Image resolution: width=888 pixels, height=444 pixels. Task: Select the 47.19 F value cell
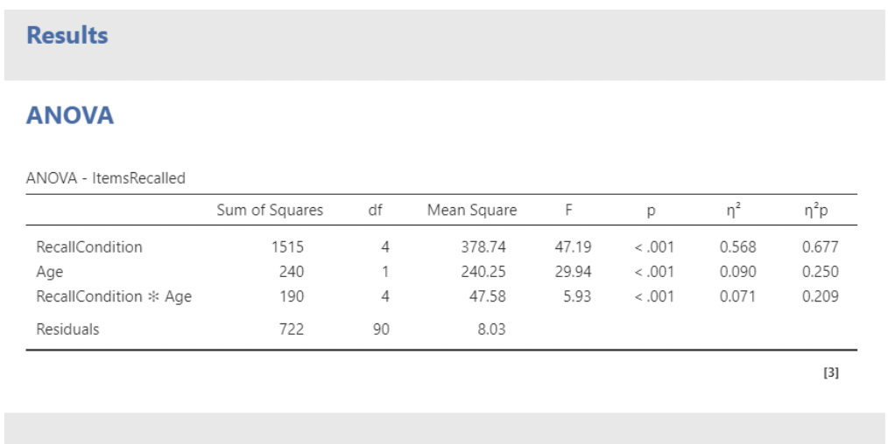click(x=573, y=247)
